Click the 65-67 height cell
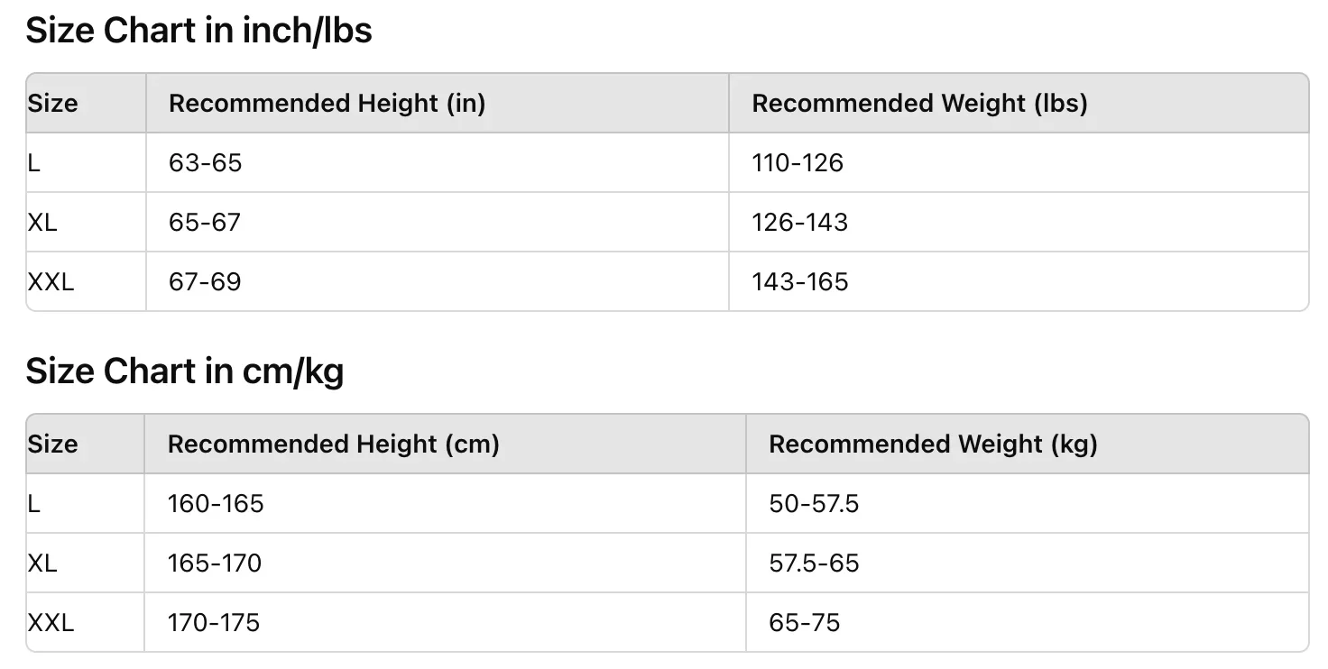The image size is (1328, 669). pos(205,223)
